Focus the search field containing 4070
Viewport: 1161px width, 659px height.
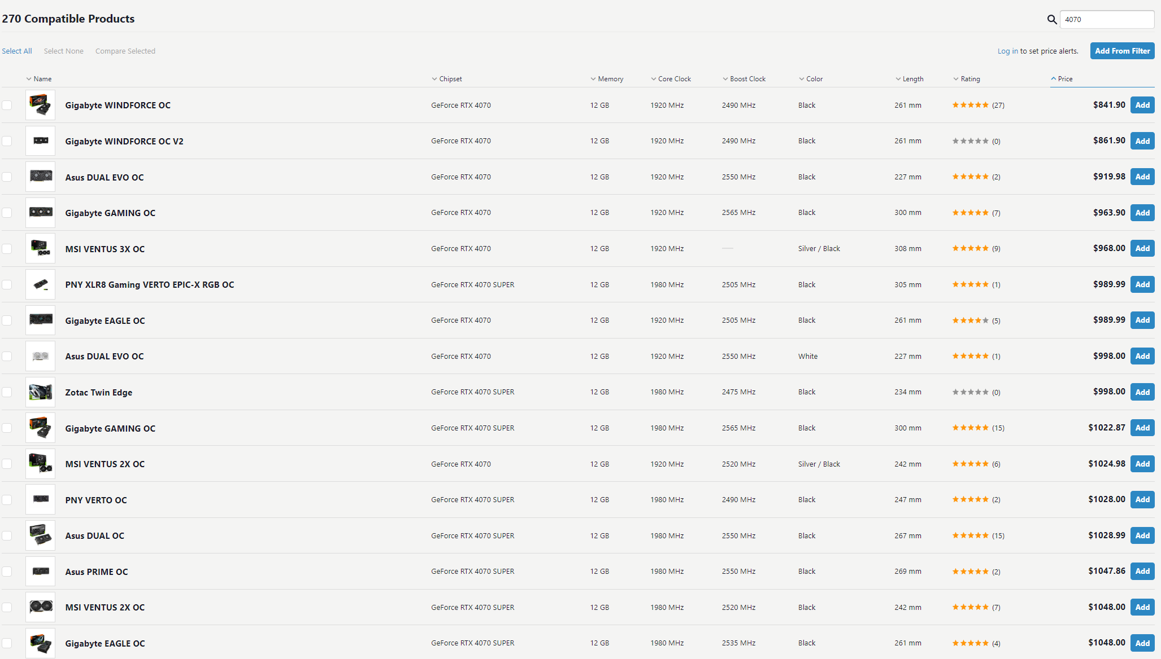[x=1106, y=20]
